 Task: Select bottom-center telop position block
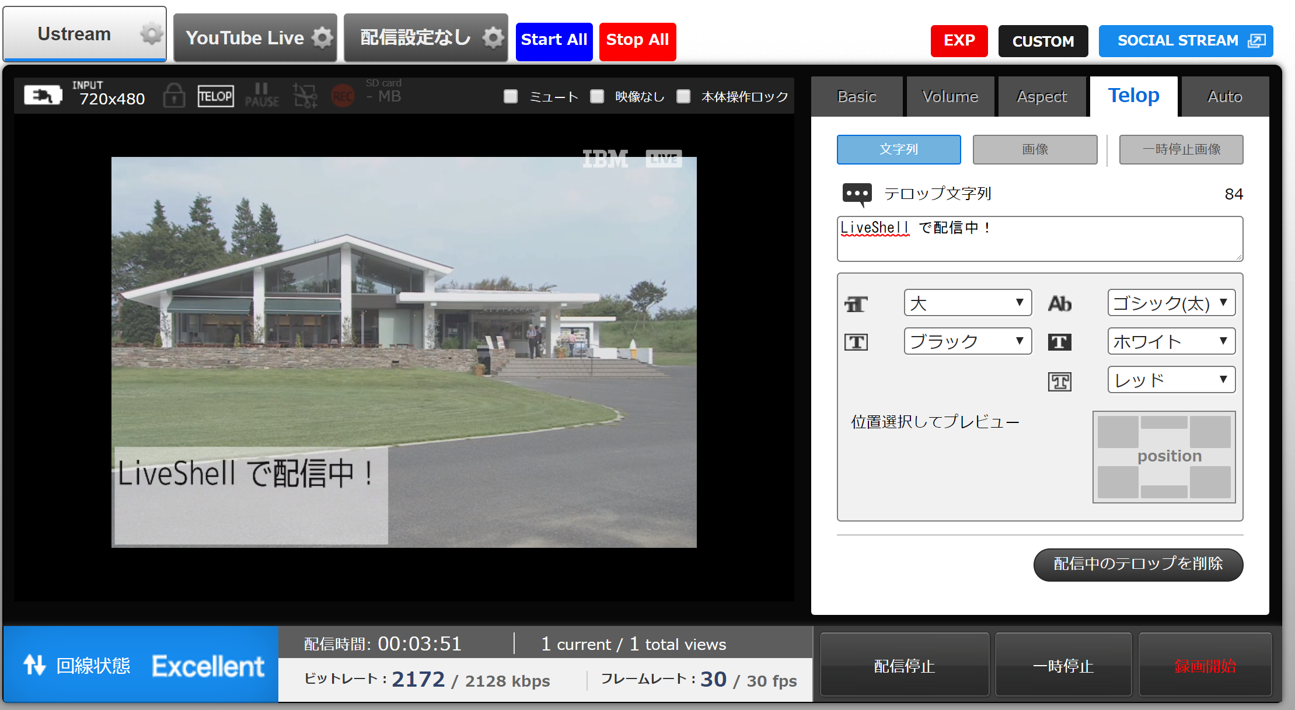click(x=1164, y=492)
